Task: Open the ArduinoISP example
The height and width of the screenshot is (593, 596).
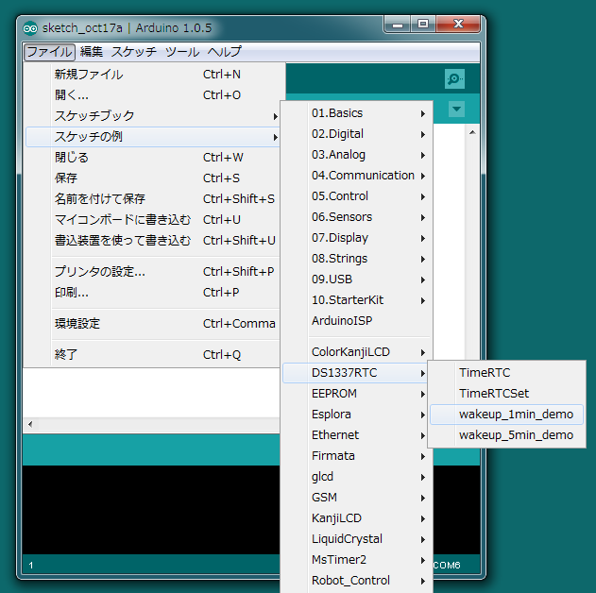Action: click(x=357, y=321)
